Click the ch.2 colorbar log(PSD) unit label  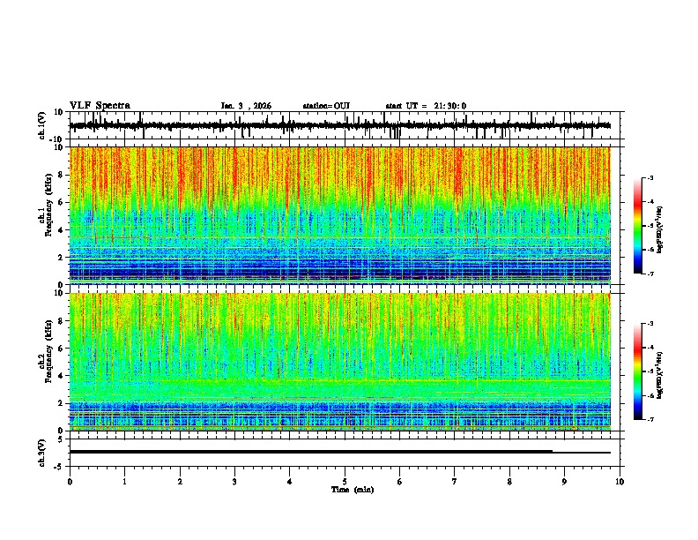pyautogui.click(x=659, y=375)
